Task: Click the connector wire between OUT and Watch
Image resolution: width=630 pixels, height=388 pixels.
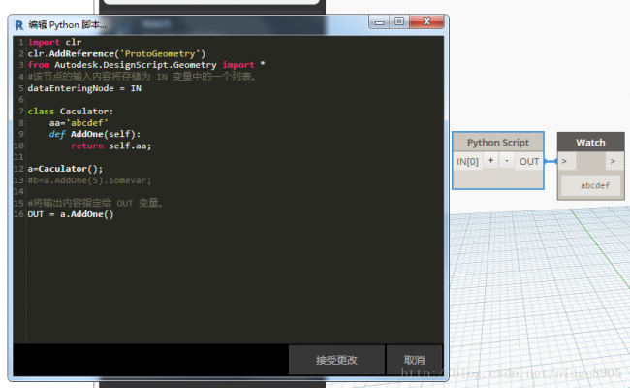Action: 551,161
